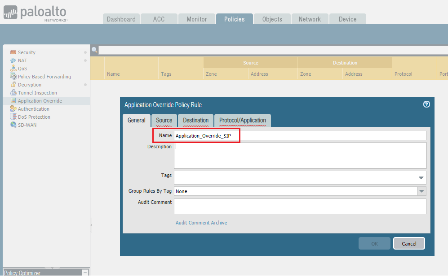448x276 pixels.
Task: Select Application Override item
Action: pyautogui.click(x=40, y=101)
